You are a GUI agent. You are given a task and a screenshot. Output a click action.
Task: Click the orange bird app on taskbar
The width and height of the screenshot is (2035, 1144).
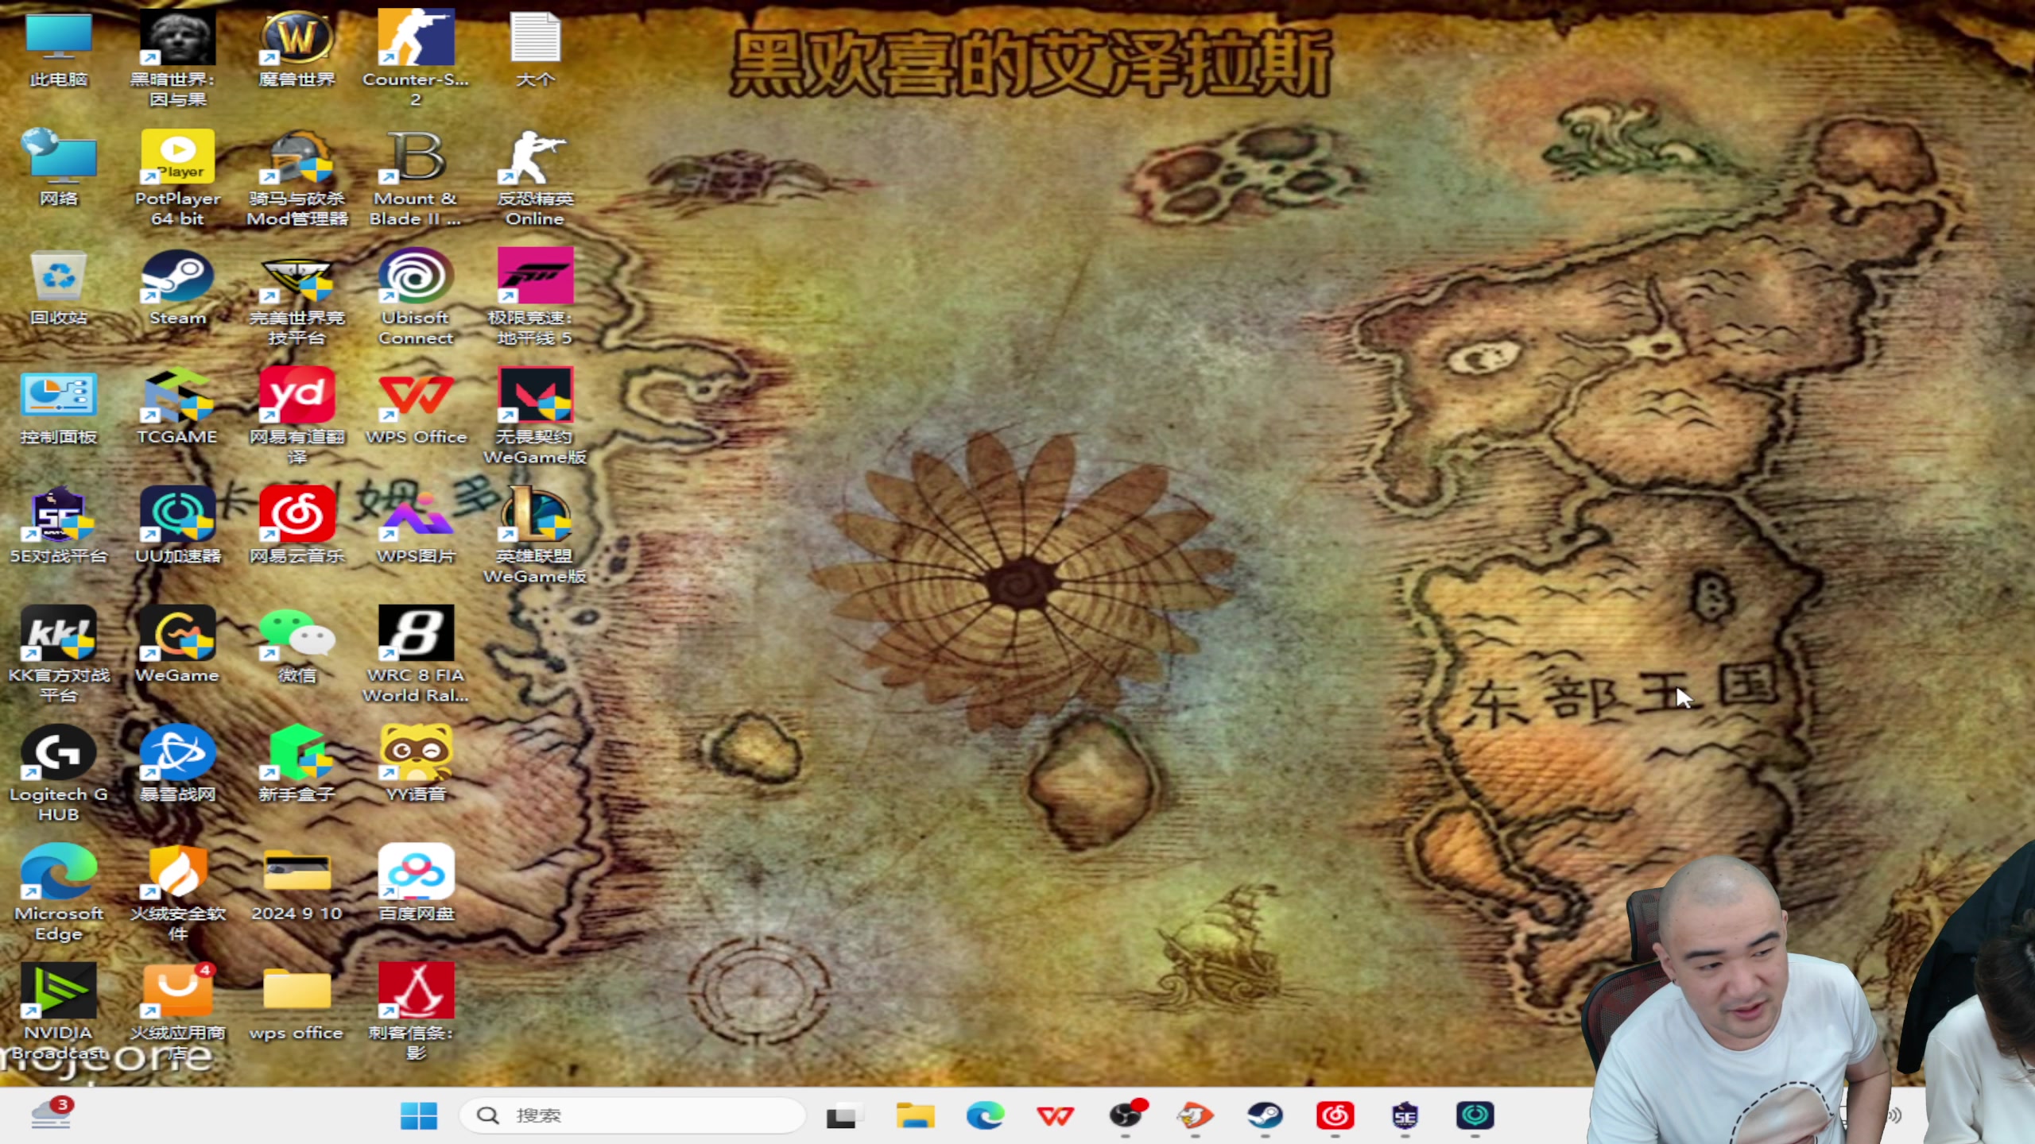[x=1195, y=1115]
